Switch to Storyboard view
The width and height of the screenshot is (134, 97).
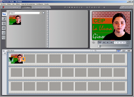pos(119,51)
